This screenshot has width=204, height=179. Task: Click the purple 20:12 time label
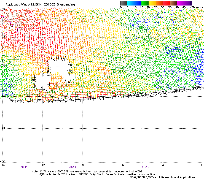146,167
